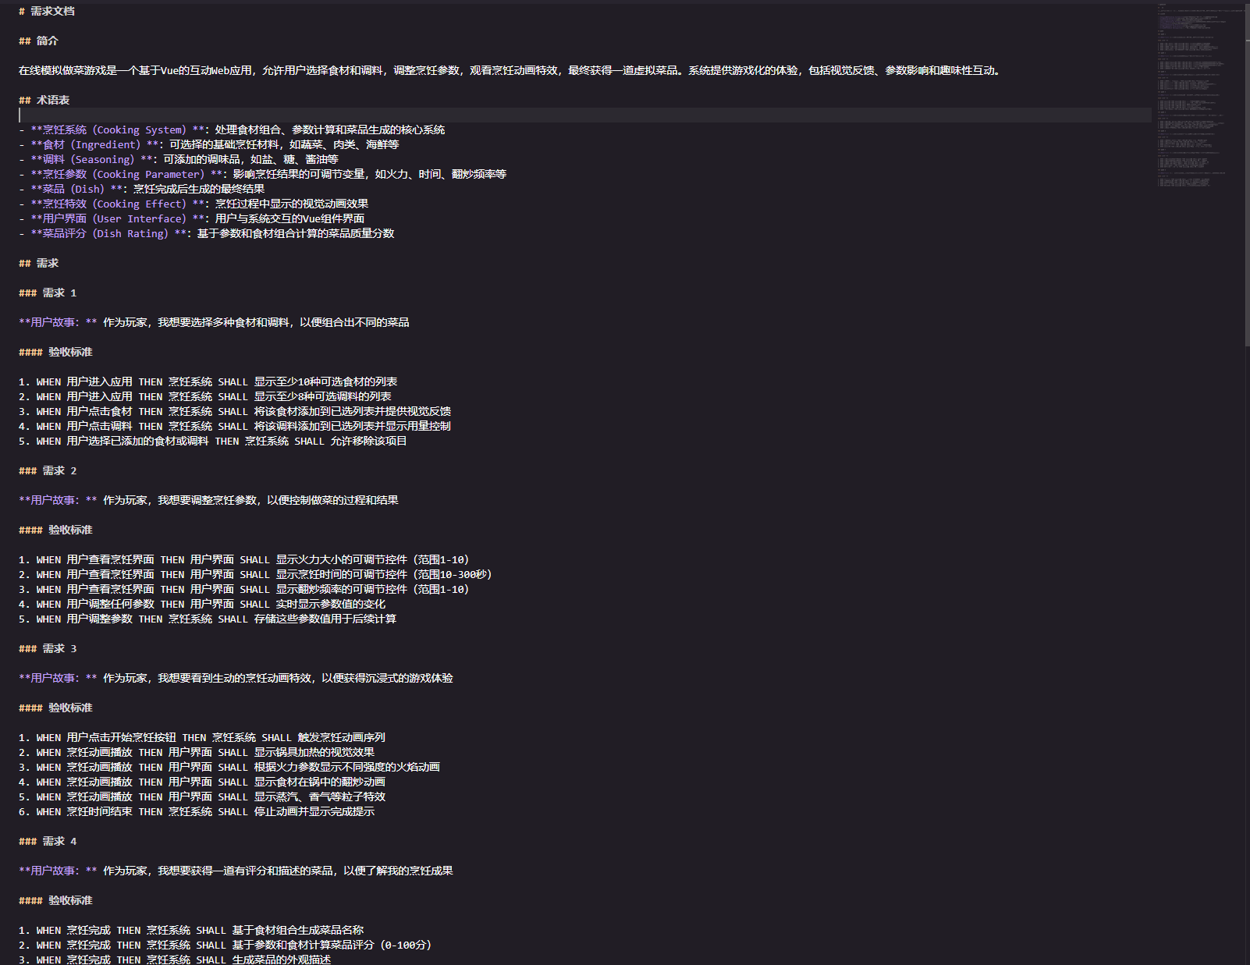Screen dimensions: 1250x965
Task: Click the line '生成菜品的外观描述'
Action: click(x=175, y=960)
